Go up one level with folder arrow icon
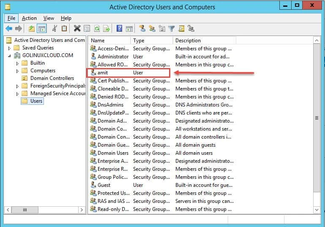Screen dimensions: 325x227 click(x=32, y=29)
